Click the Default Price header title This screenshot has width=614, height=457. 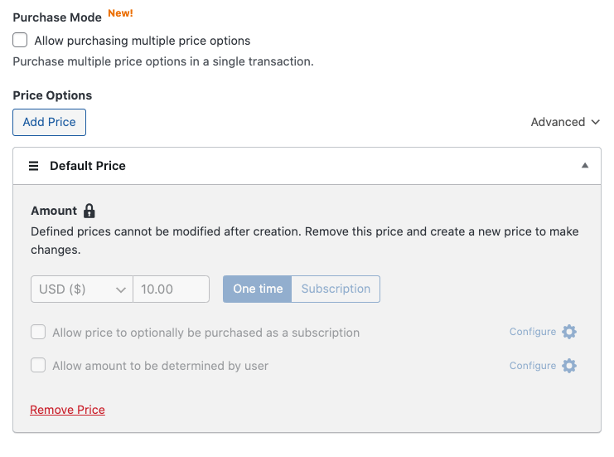(88, 166)
